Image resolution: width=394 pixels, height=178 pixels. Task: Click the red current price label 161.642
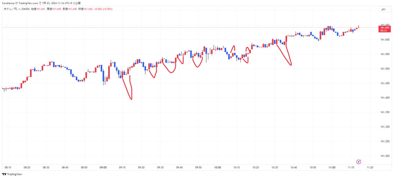(385, 28)
